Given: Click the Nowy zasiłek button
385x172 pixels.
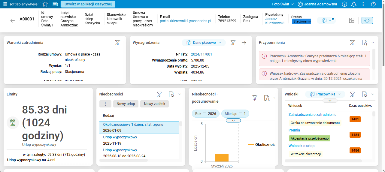Looking at the screenshot, I should pos(154,104).
